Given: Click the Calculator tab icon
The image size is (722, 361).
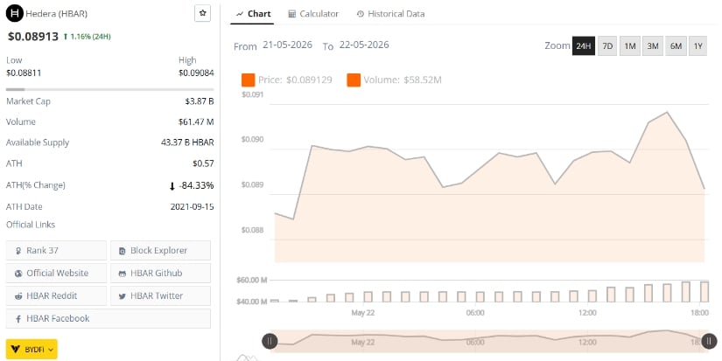Looking at the screenshot, I should [x=292, y=14].
